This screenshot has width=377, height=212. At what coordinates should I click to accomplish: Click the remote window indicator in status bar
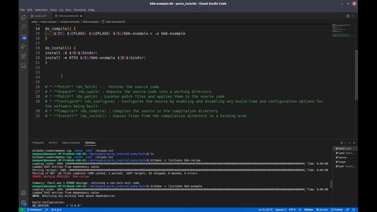click(x=22, y=210)
